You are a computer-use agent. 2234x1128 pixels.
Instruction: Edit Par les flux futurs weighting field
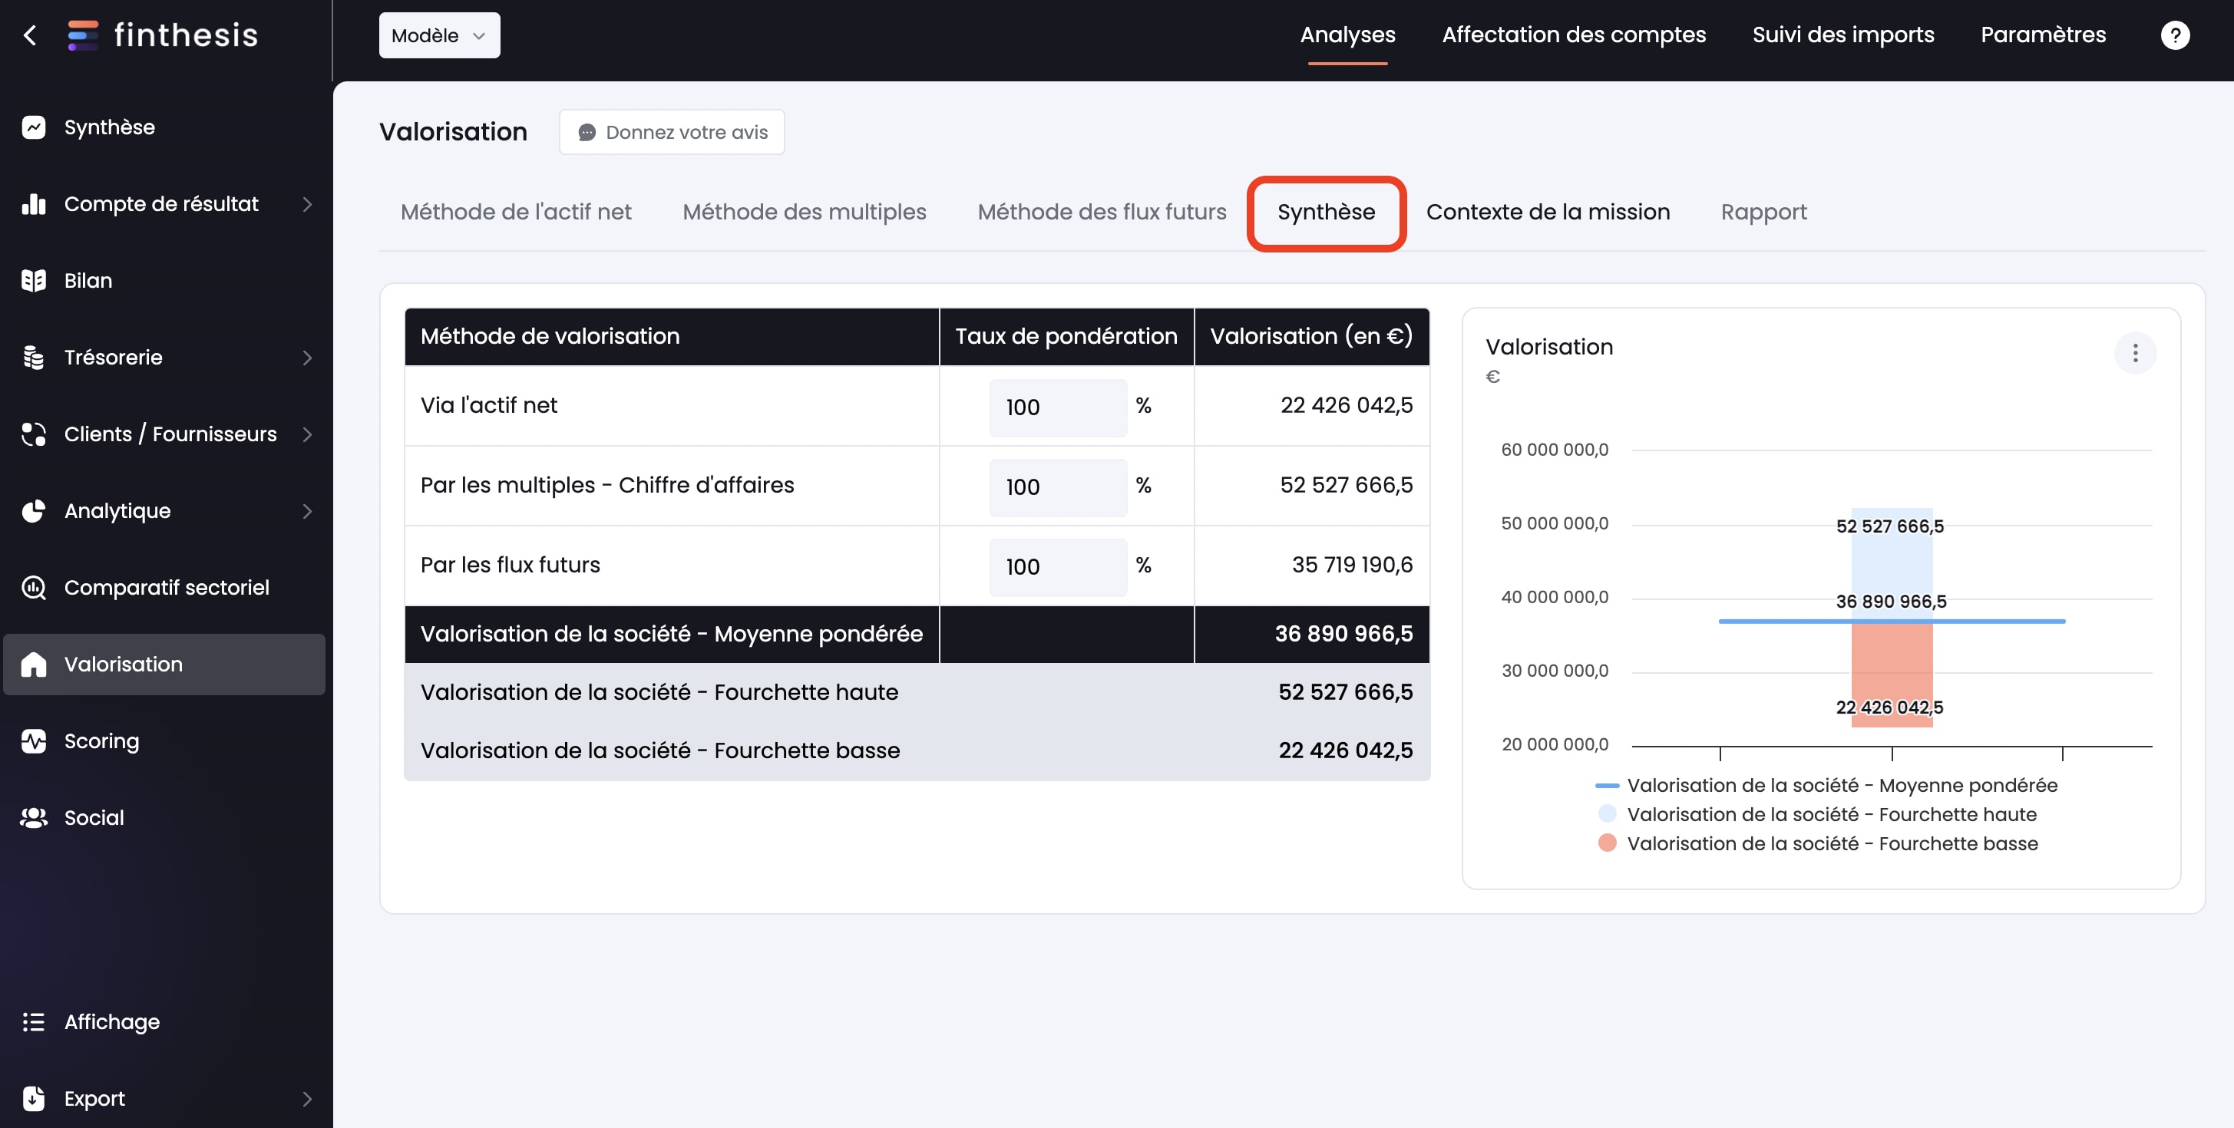tap(1058, 567)
